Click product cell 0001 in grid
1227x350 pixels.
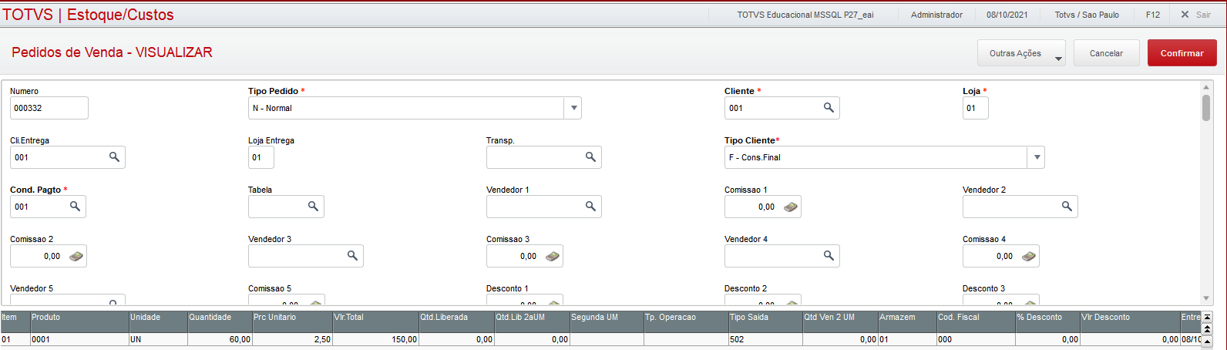(79, 339)
